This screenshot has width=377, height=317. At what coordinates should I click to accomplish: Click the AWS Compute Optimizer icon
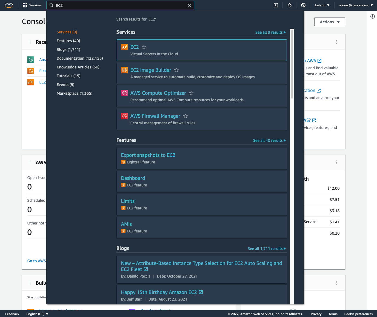pyautogui.click(x=124, y=93)
